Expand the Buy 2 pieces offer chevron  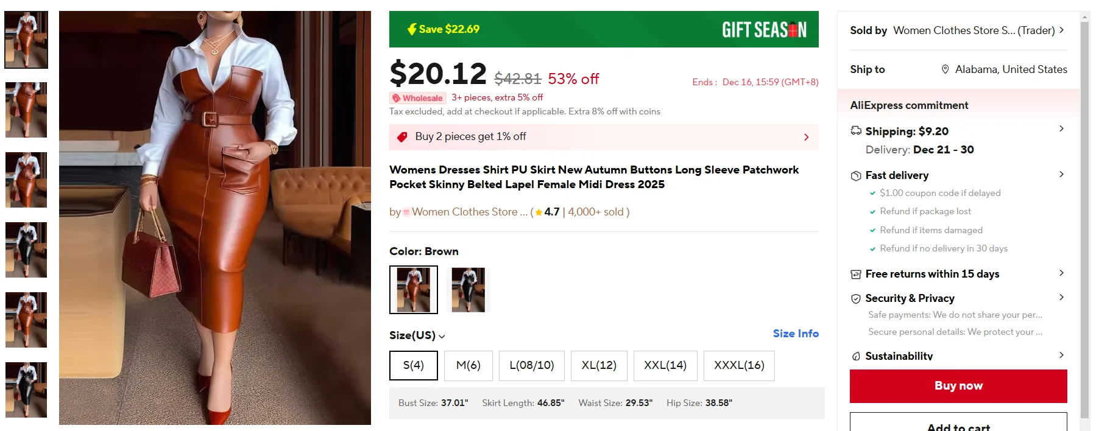point(806,138)
